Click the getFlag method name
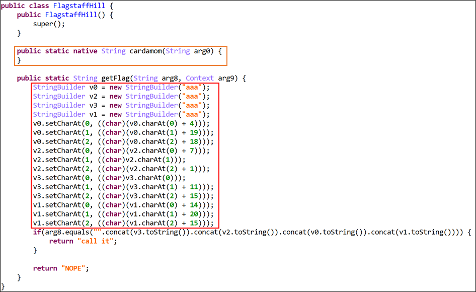Image resolution: width=476 pixels, height=292 pixels. (115, 78)
